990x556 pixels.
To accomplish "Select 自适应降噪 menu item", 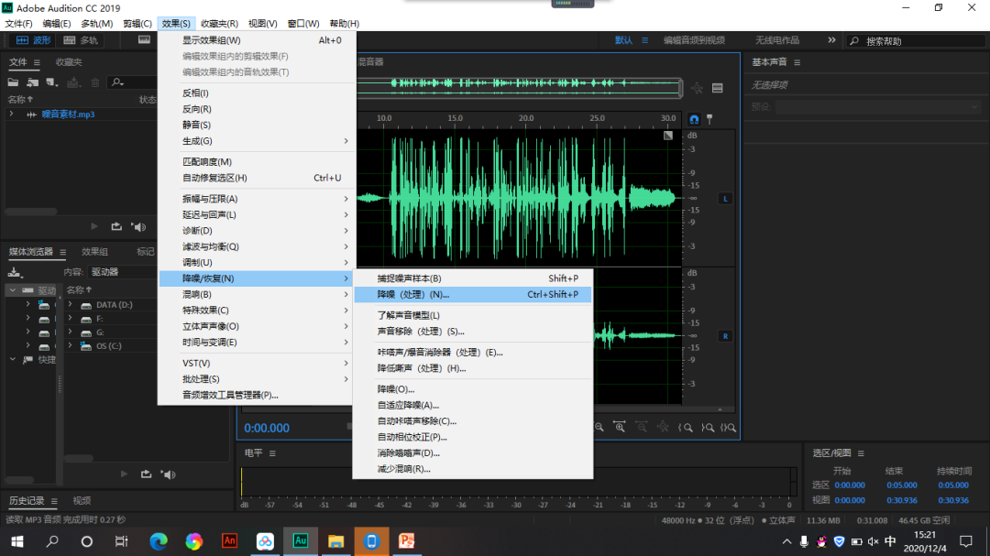I will point(473,405).
